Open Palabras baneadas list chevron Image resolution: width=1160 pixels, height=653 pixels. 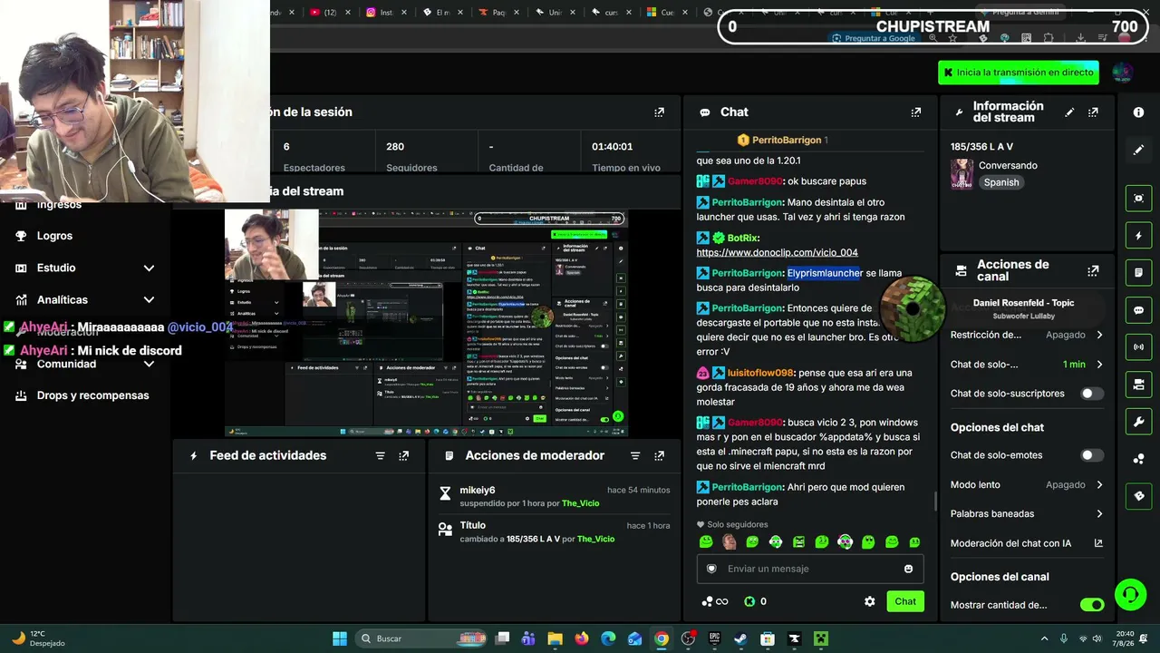(x=1099, y=513)
